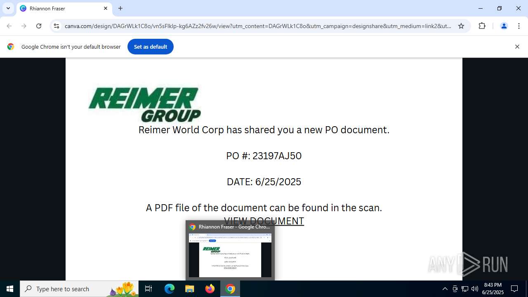Open Task View in the taskbar

point(148,289)
